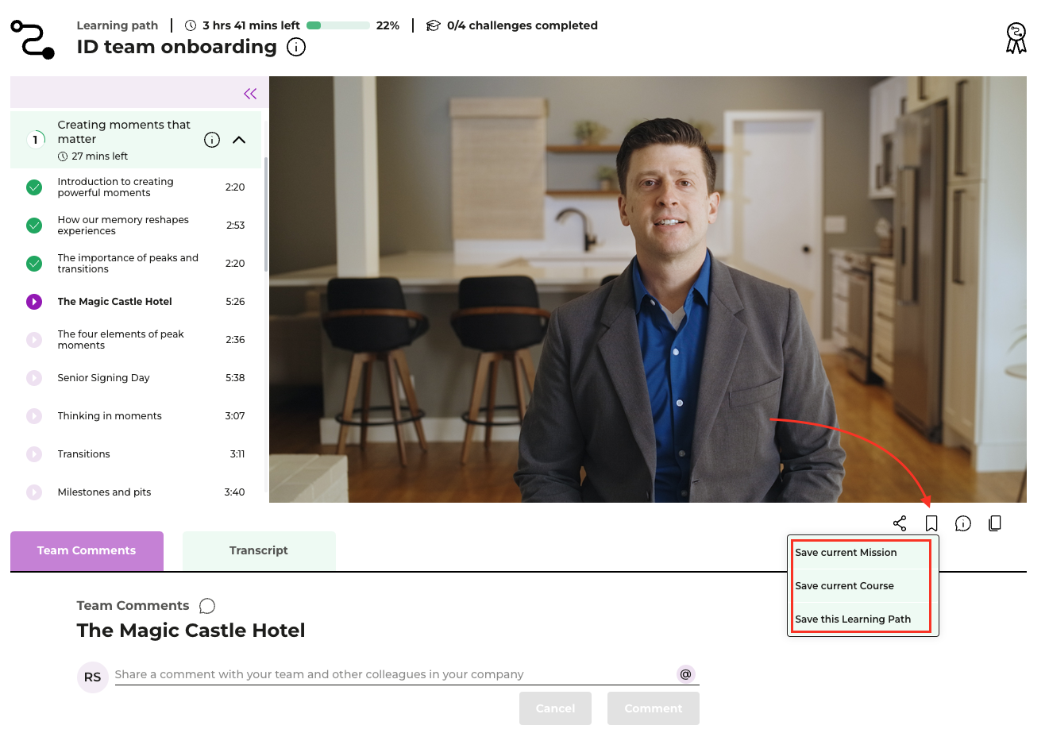This screenshot has width=1045, height=737.
Task: Open lesson The importance of peaks and transitions
Action: tap(136, 264)
